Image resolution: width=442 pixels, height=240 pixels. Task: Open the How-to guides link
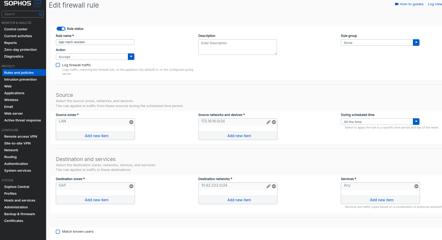(411, 4)
